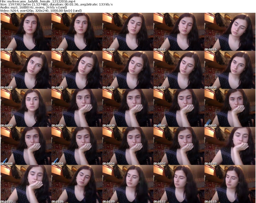The image size is (256, 203).
Task: Open the thumbnail frame timestamped 00:00:30
Action: click(x=230, y=70)
